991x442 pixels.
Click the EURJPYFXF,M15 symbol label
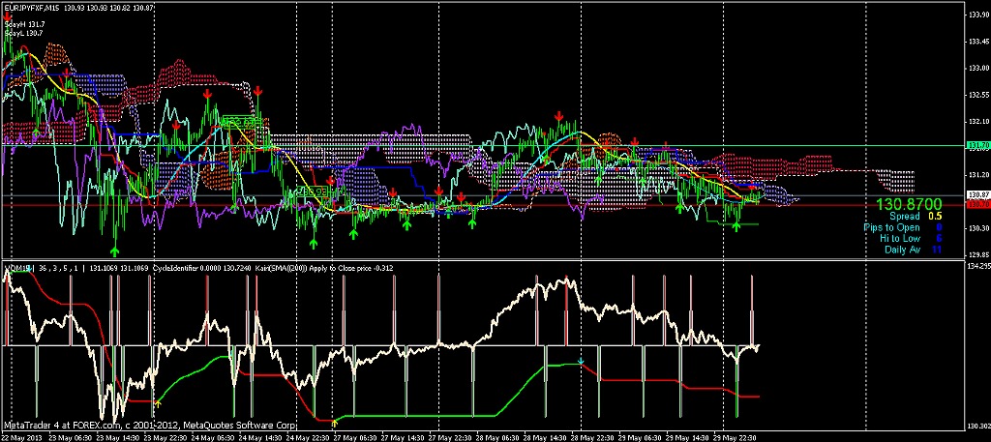coord(31,8)
